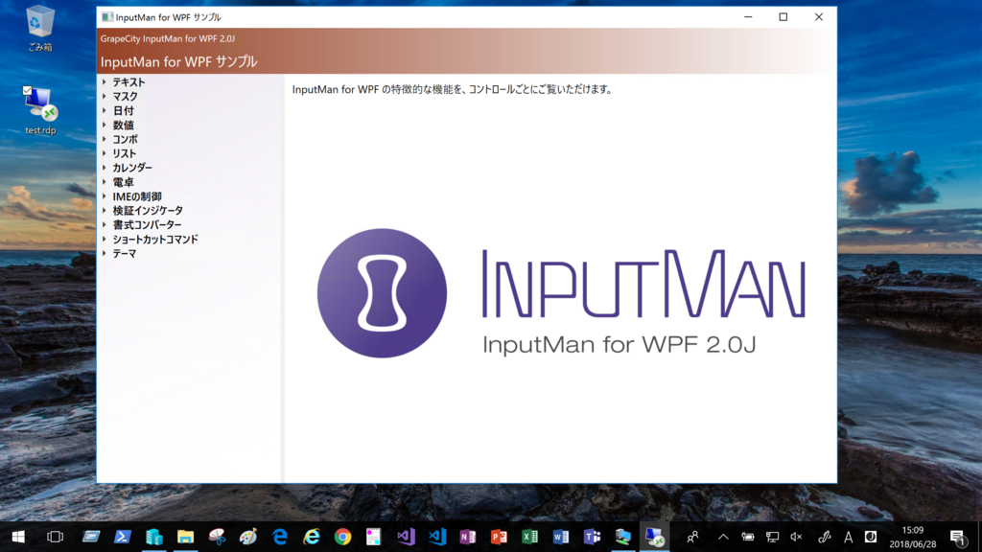982x552 pixels.
Task: Open blue Visual Studio Code from taskbar
Action: coord(436,537)
